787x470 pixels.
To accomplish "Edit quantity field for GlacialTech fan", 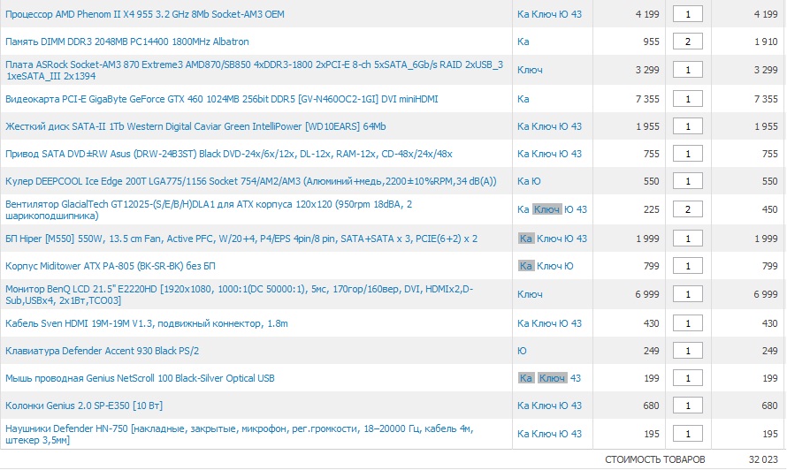I will [x=688, y=209].
